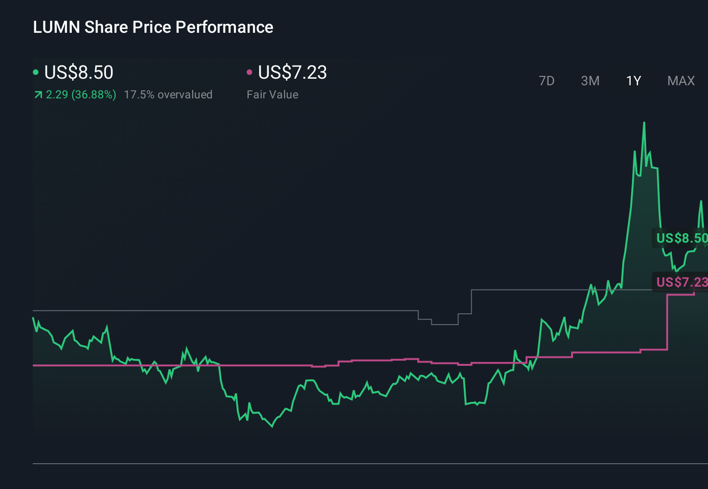Switch to the 3M time range
Image resolution: width=708 pixels, height=489 pixels.
[x=589, y=81]
